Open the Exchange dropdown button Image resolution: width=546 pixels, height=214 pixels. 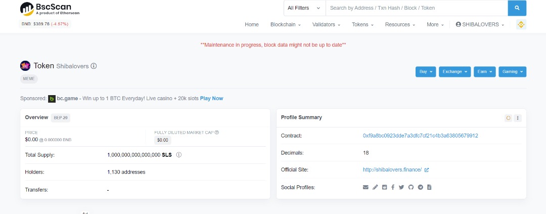(455, 72)
